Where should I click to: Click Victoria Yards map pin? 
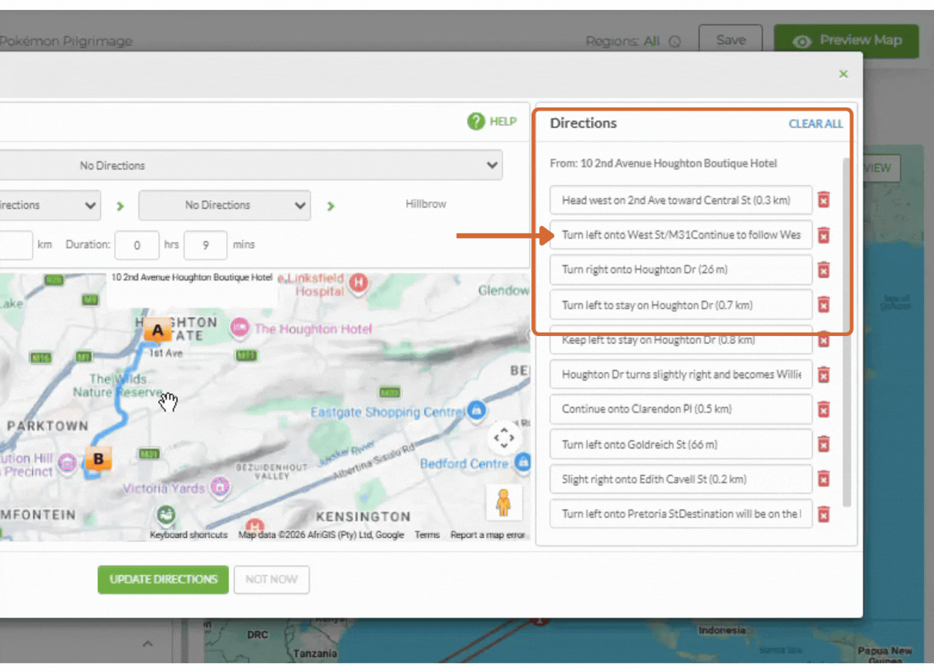[220, 487]
